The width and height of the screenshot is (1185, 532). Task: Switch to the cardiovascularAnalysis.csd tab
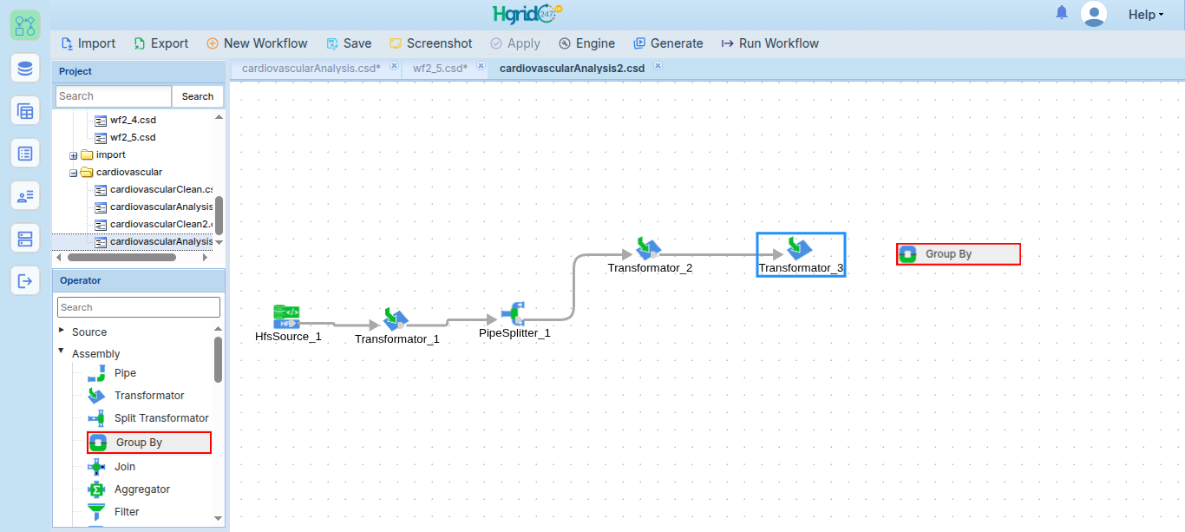tap(311, 68)
